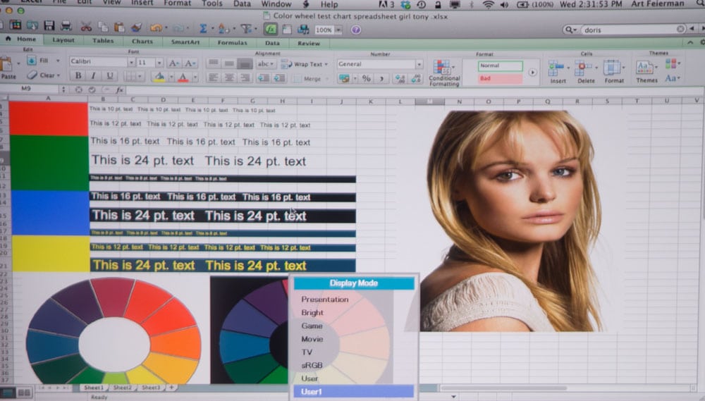
Task: Click the Percent Style icon
Action: tap(367, 79)
